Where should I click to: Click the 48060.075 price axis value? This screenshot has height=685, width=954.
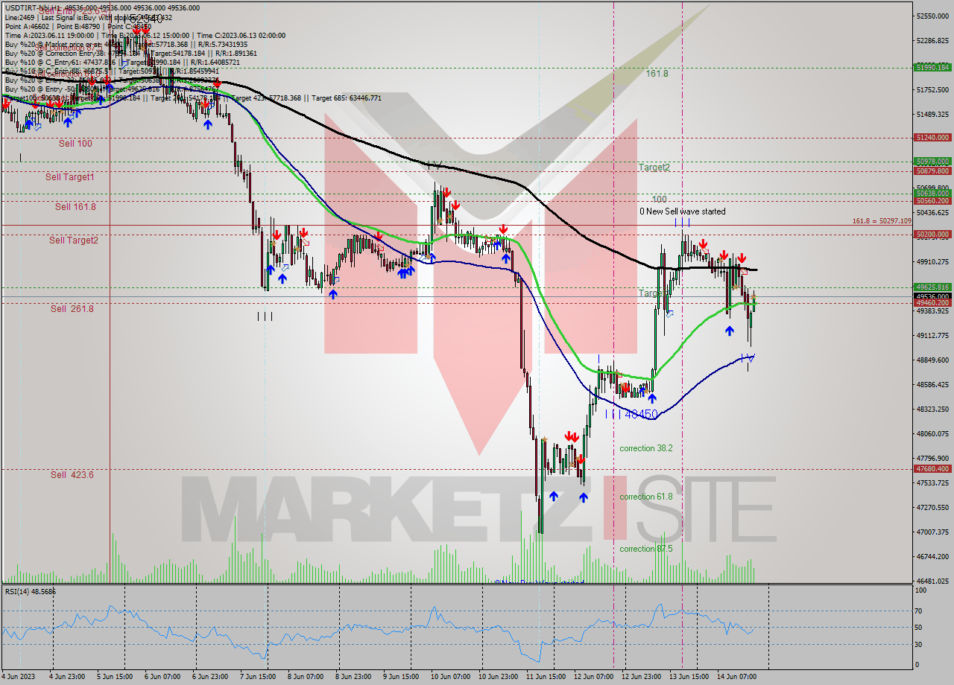pos(932,434)
